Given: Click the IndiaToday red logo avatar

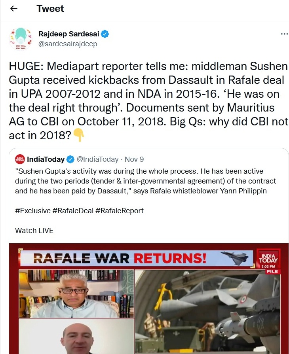Looking at the screenshot, I should [20, 159].
